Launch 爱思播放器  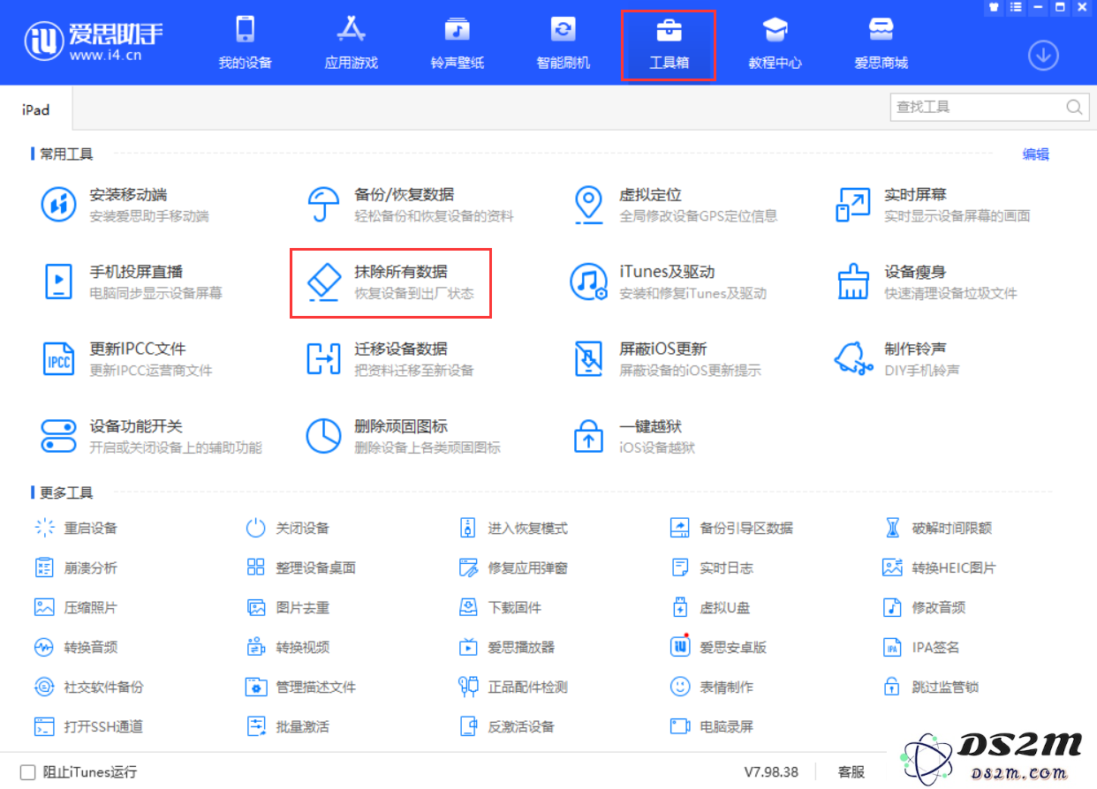click(507, 647)
